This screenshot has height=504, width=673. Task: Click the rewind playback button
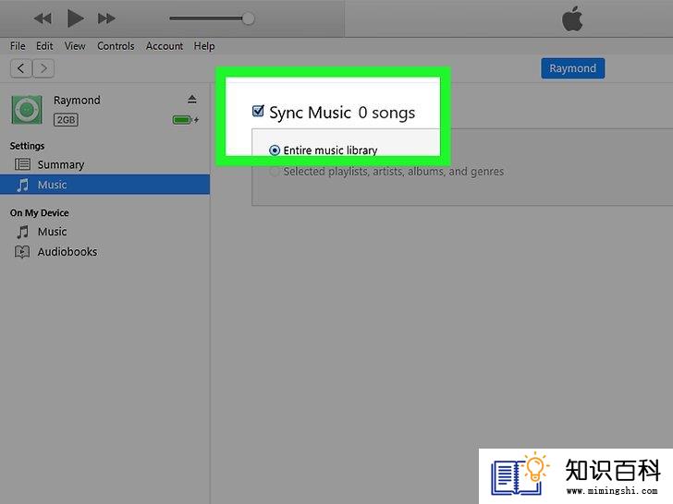(x=43, y=18)
